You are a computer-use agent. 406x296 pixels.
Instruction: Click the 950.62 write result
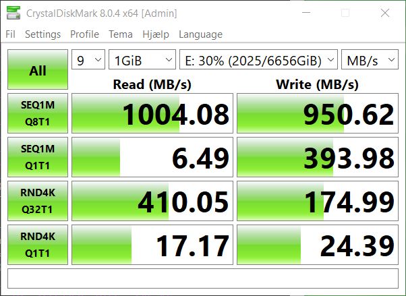pos(318,113)
